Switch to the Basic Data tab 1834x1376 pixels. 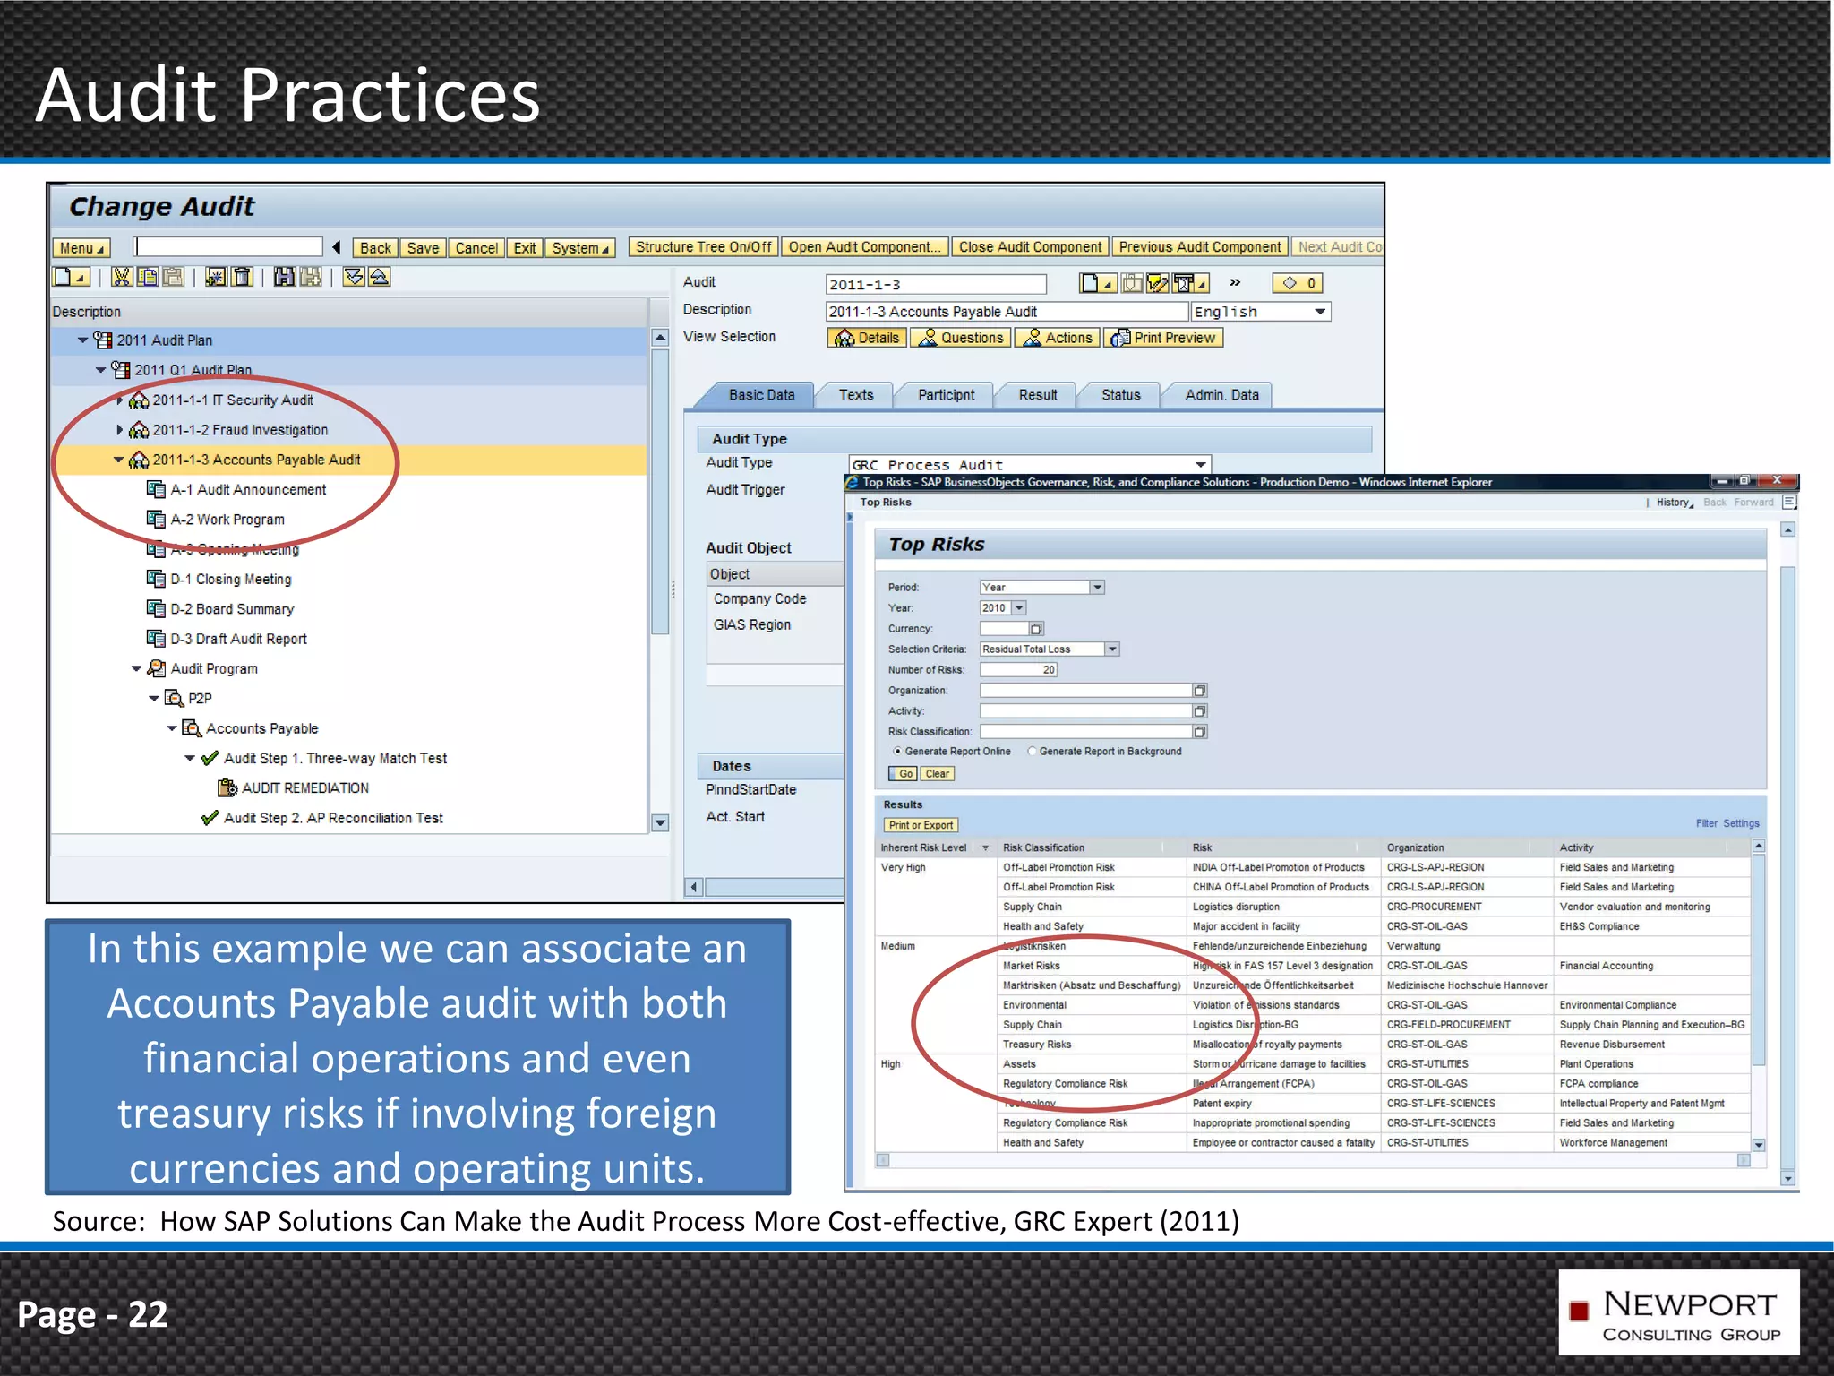click(x=760, y=395)
